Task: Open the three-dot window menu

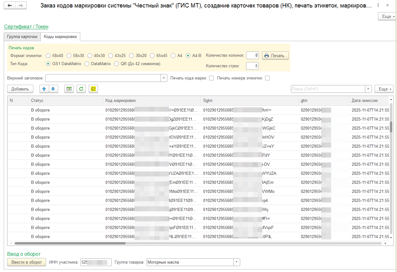Action: pos(378,6)
